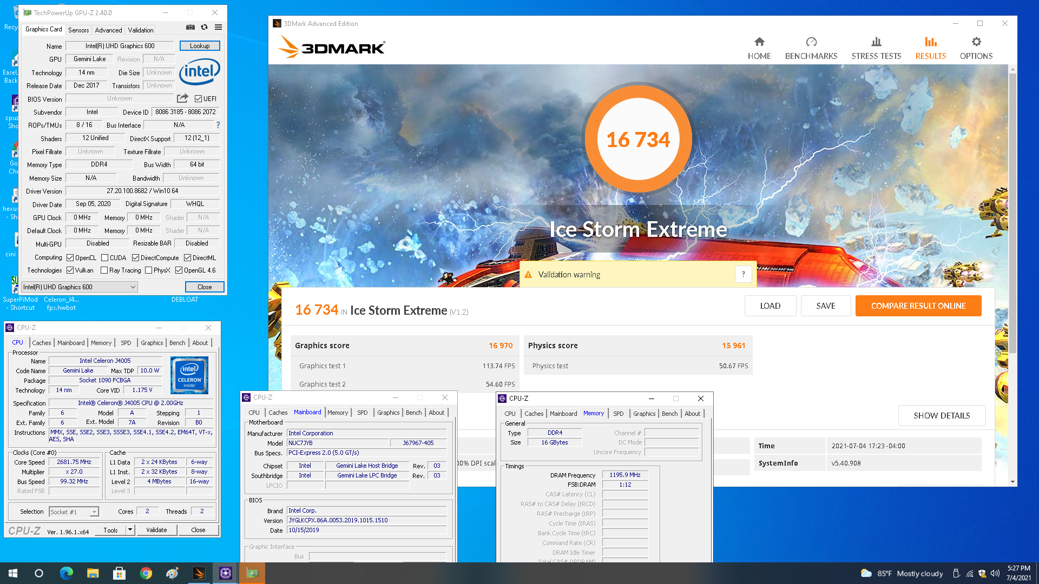Toggle the DirectCompute checkbox
This screenshot has width=1039, height=584.
click(x=136, y=258)
